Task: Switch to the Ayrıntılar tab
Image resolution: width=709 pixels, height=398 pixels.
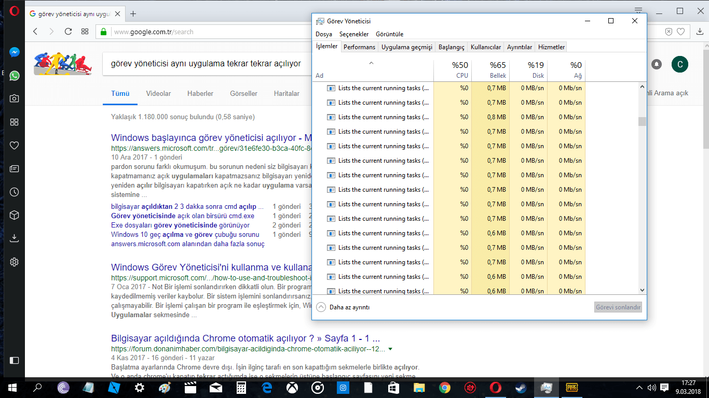Action: pyautogui.click(x=520, y=47)
